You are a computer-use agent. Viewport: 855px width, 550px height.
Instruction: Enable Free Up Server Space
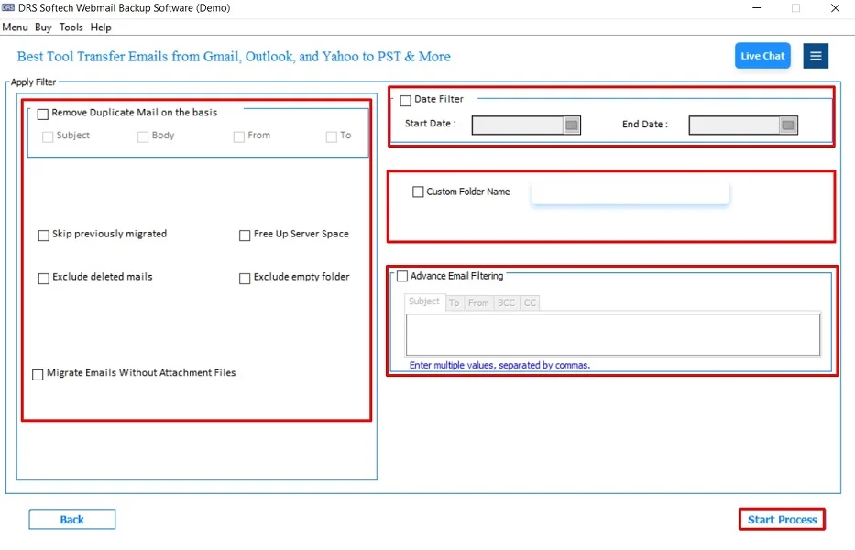click(245, 235)
